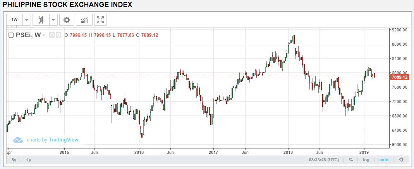Select the 1y time range

coord(29,160)
